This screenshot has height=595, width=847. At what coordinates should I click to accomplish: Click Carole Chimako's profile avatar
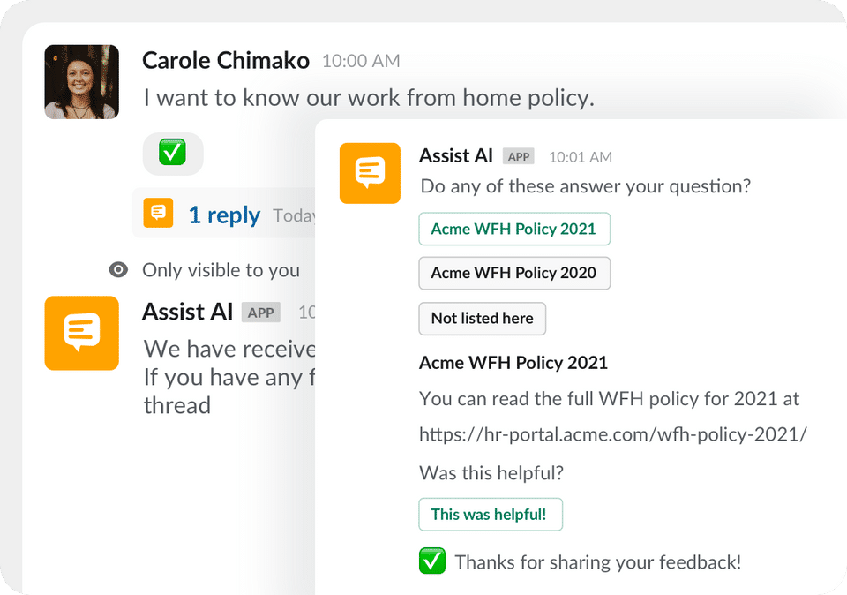coord(81,81)
